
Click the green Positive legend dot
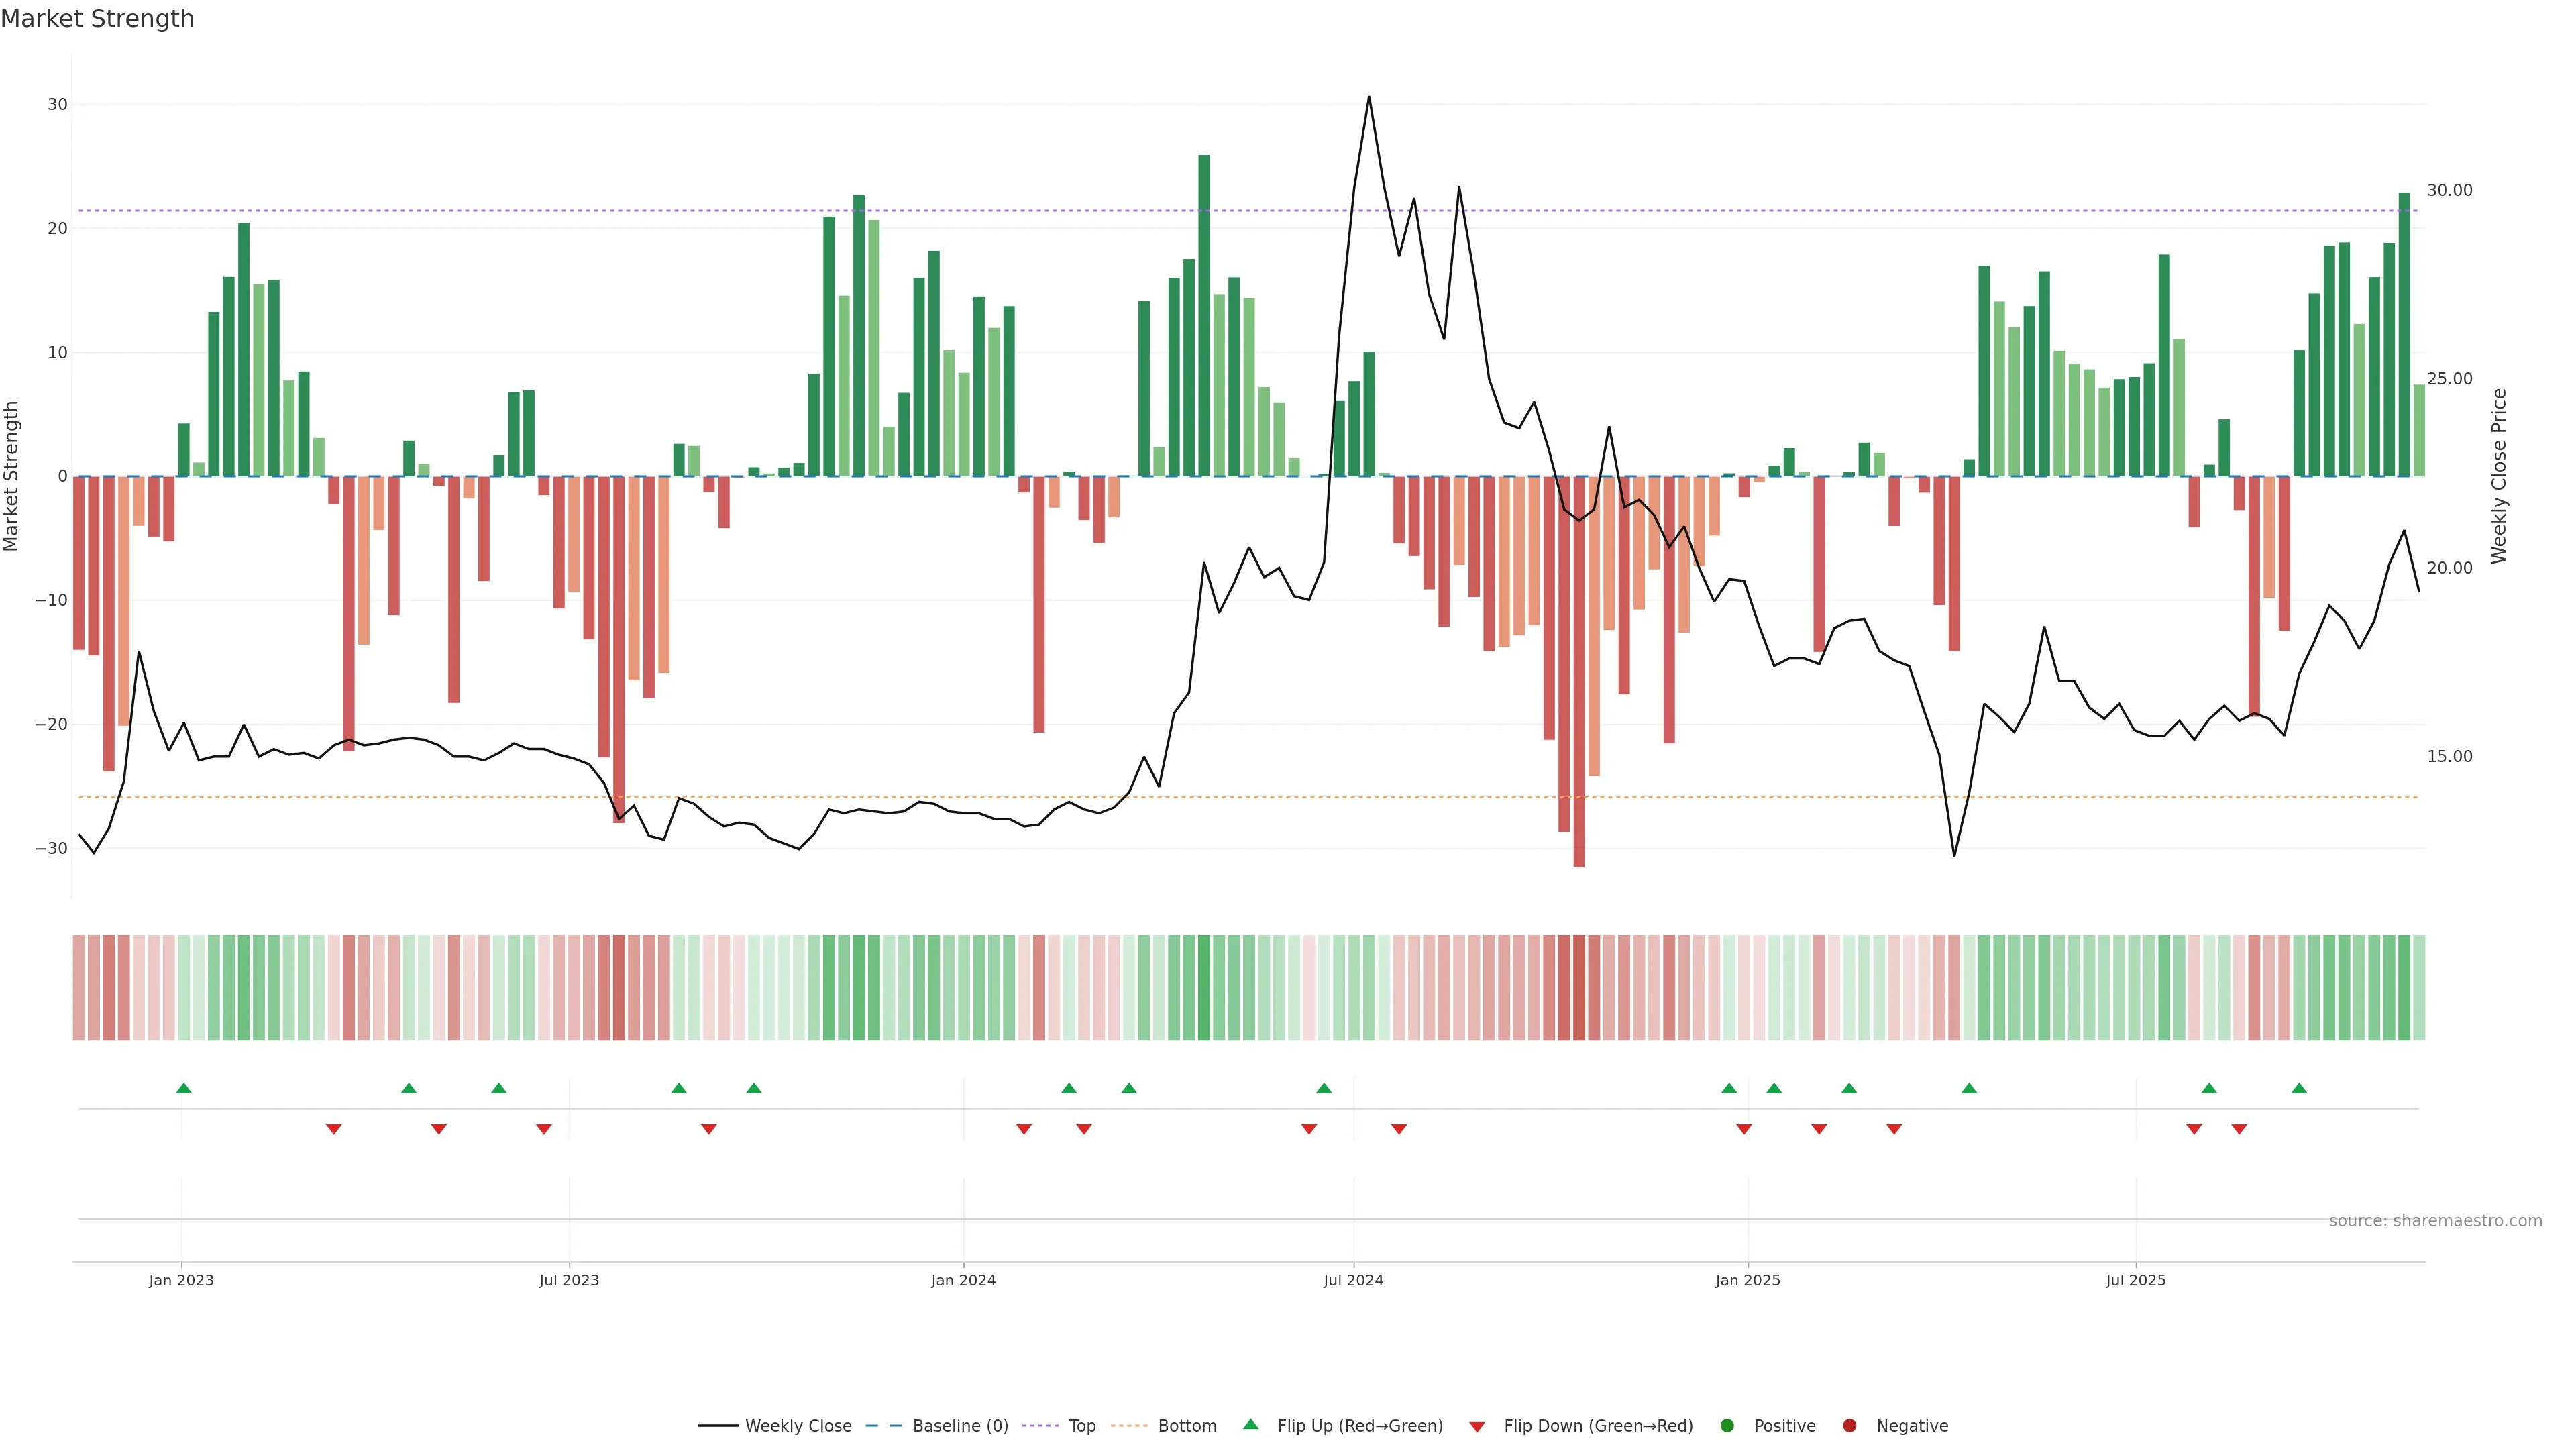(1727, 1426)
